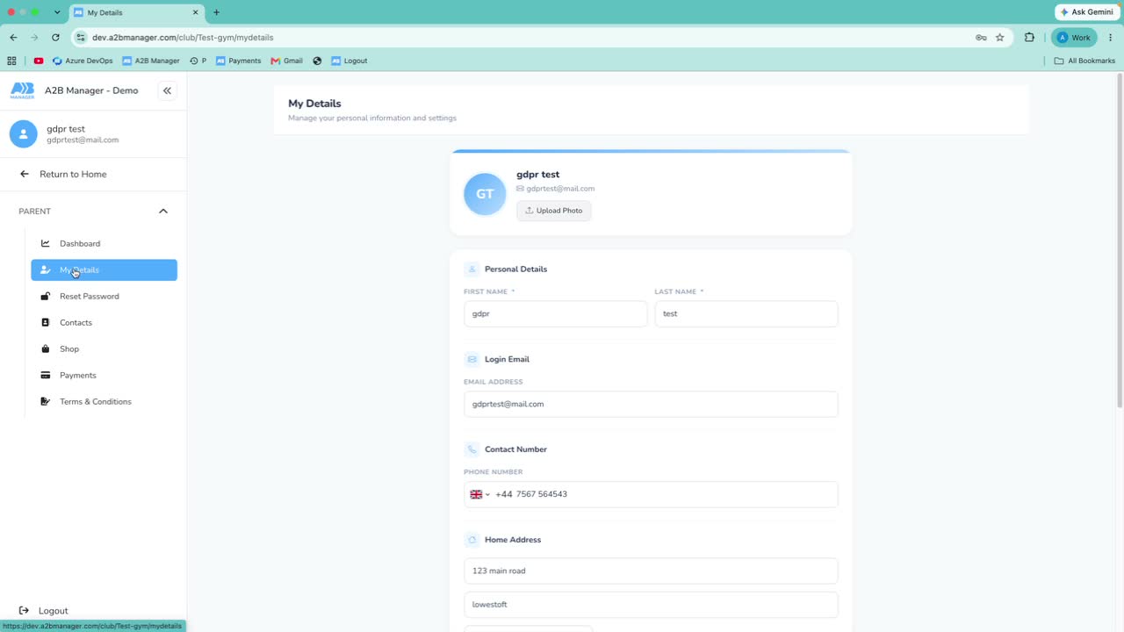Open the All Bookmarks folder
This screenshot has width=1124, height=632.
pos(1084,61)
